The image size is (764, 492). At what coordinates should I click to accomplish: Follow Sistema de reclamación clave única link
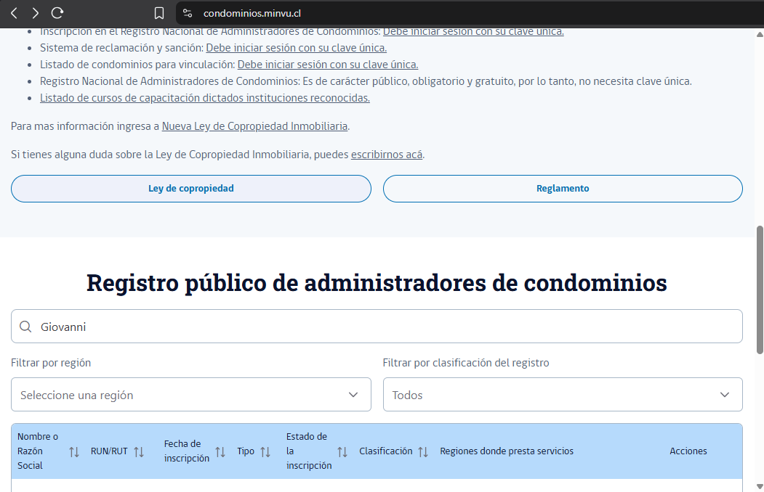(x=297, y=48)
